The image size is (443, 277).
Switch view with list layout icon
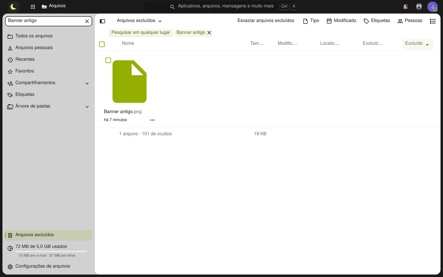click(x=433, y=21)
